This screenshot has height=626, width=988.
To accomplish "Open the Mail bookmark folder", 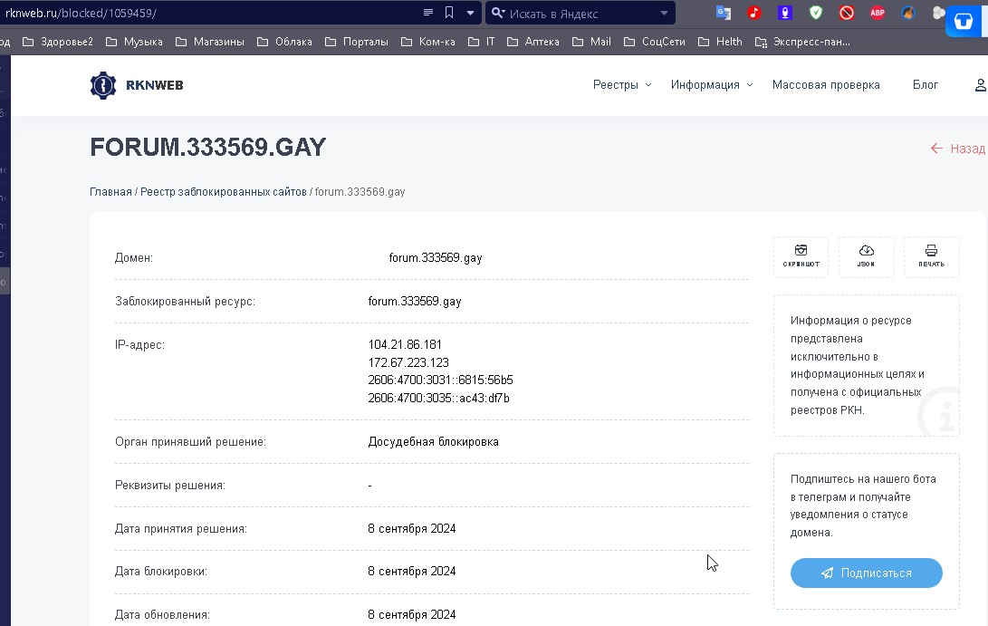I will (x=591, y=42).
